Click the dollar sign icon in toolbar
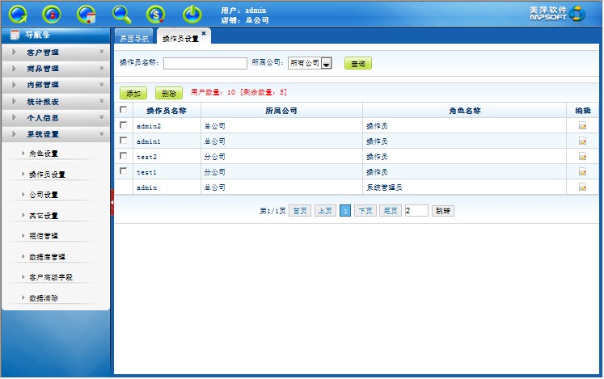The height and width of the screenshot is (379, 604). point(156,14)
